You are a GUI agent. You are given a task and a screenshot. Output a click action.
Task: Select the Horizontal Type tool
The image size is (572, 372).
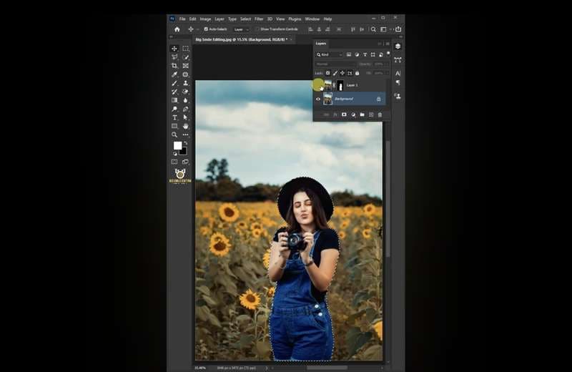coord(174,117)
